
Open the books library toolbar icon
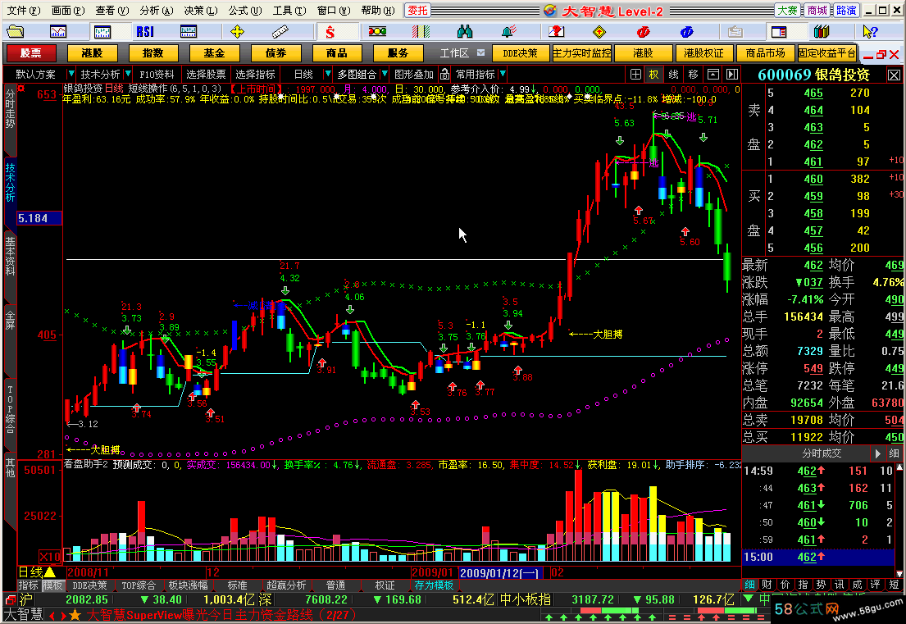822,31
